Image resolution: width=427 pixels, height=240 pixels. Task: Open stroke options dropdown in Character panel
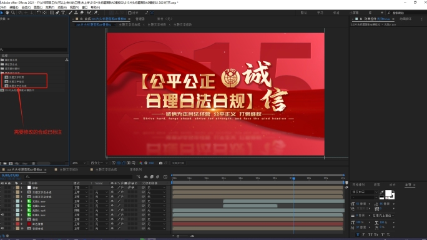[x=383, y=216]
